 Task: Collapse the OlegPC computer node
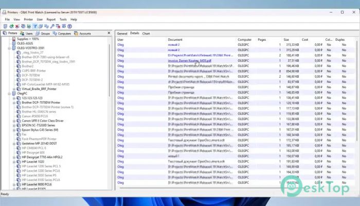tap(9, 94)
